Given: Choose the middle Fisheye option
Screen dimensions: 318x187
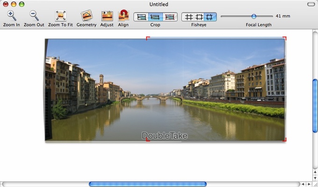Looking at the screenshot, I should point(199,17).
